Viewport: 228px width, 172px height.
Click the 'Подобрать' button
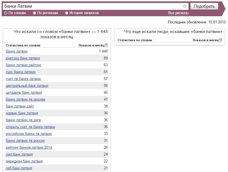point(204,6)
